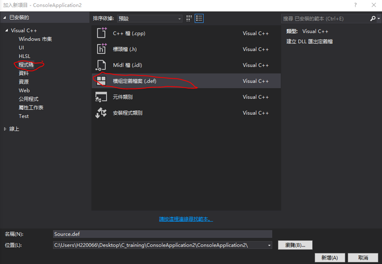Click the 取消 button
382x264 pixels.
[x=363, y=258]
